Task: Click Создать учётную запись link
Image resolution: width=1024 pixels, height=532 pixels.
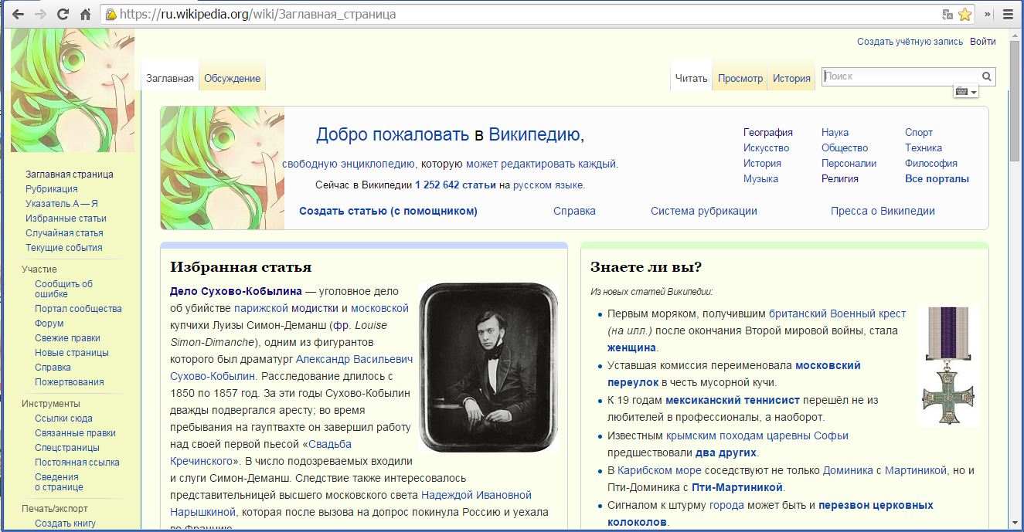Action: (x=910, y=42)
